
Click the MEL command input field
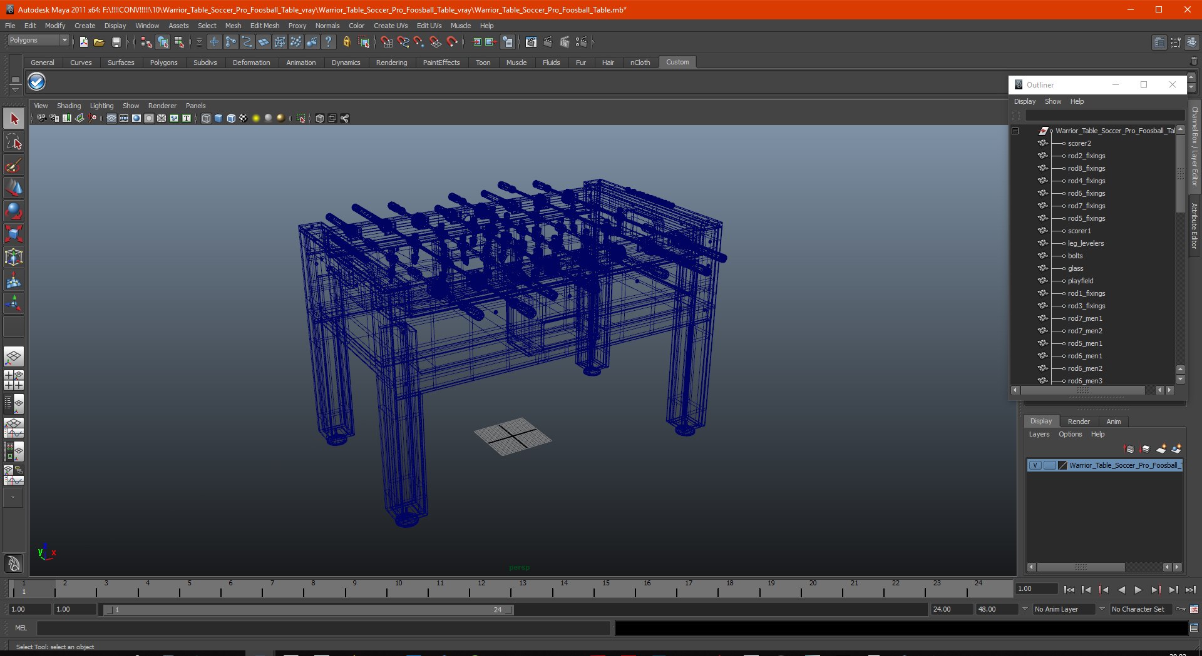pos(323,628)
